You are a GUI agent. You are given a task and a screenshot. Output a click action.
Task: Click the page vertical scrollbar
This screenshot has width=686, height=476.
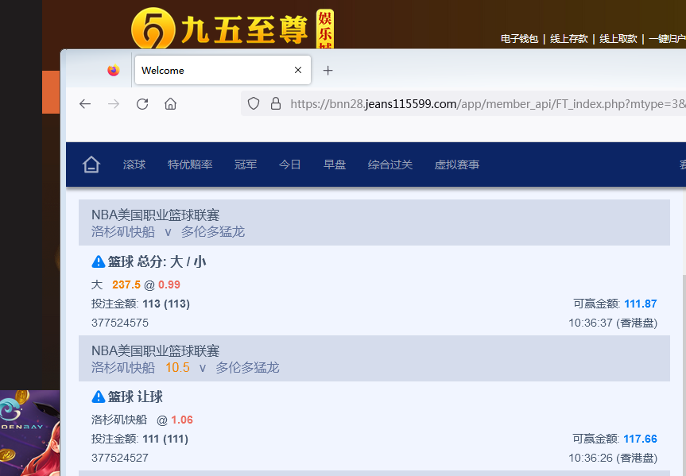[x=684, y=376]
